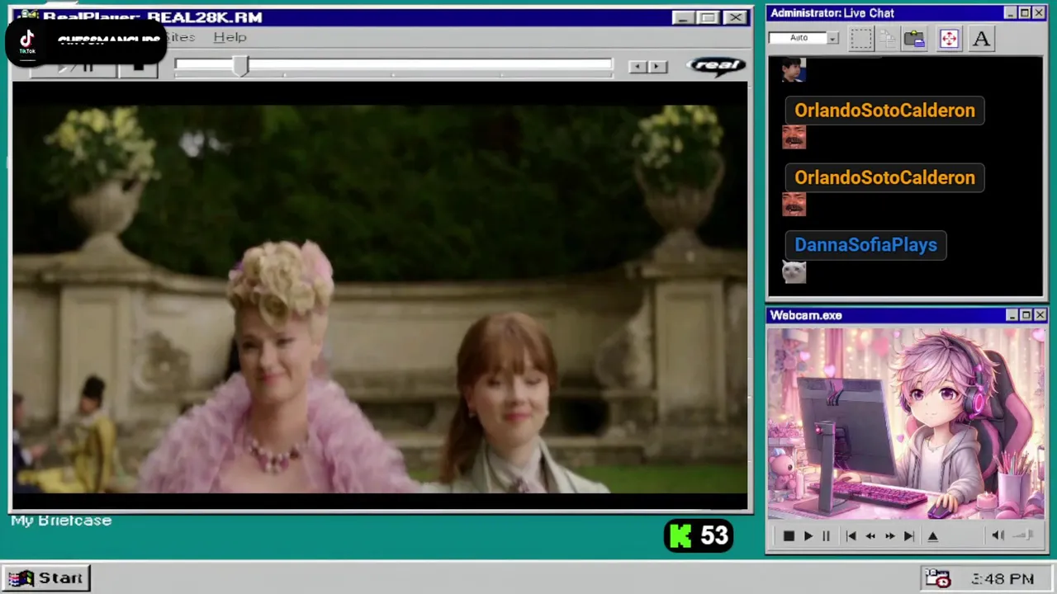Select the dashed marquee tool in Live Chat
Viewport: 1057px width, 594px height.
[861, 39]
